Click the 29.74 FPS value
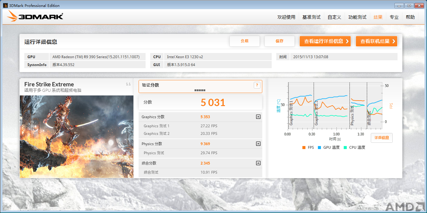Screen dimensions: 427x213 [209, 153]
